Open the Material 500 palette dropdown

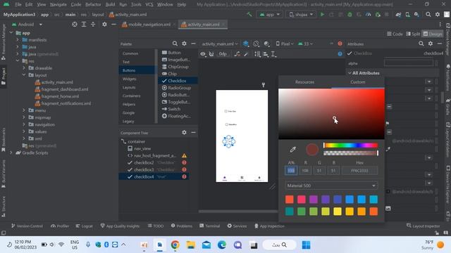(x=331, y=186)
